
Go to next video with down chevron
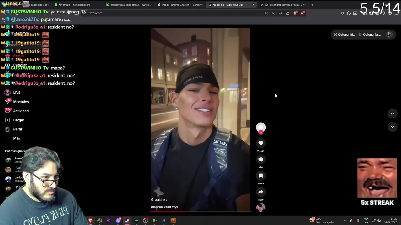393,127
